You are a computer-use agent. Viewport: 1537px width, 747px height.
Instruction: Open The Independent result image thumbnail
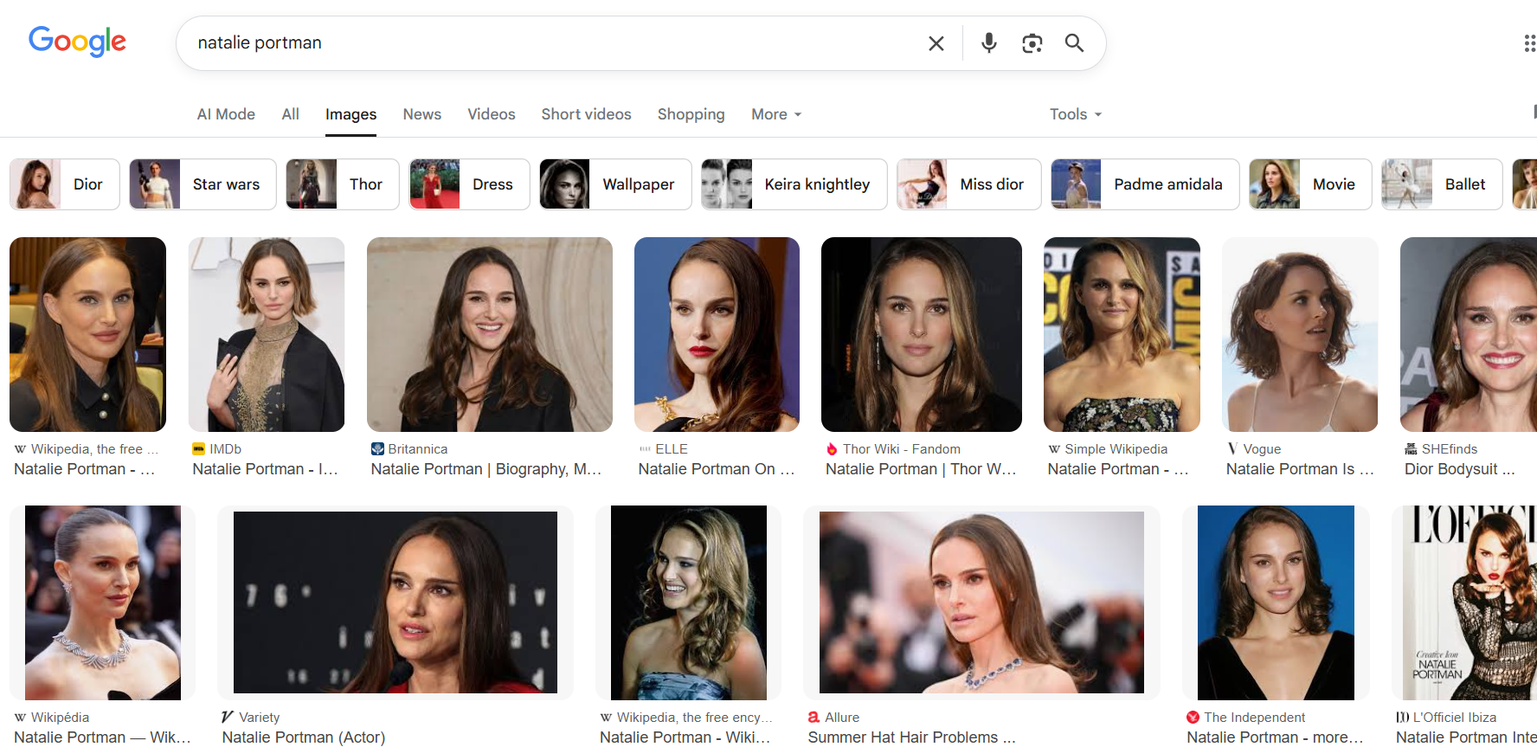point(1276,602)
